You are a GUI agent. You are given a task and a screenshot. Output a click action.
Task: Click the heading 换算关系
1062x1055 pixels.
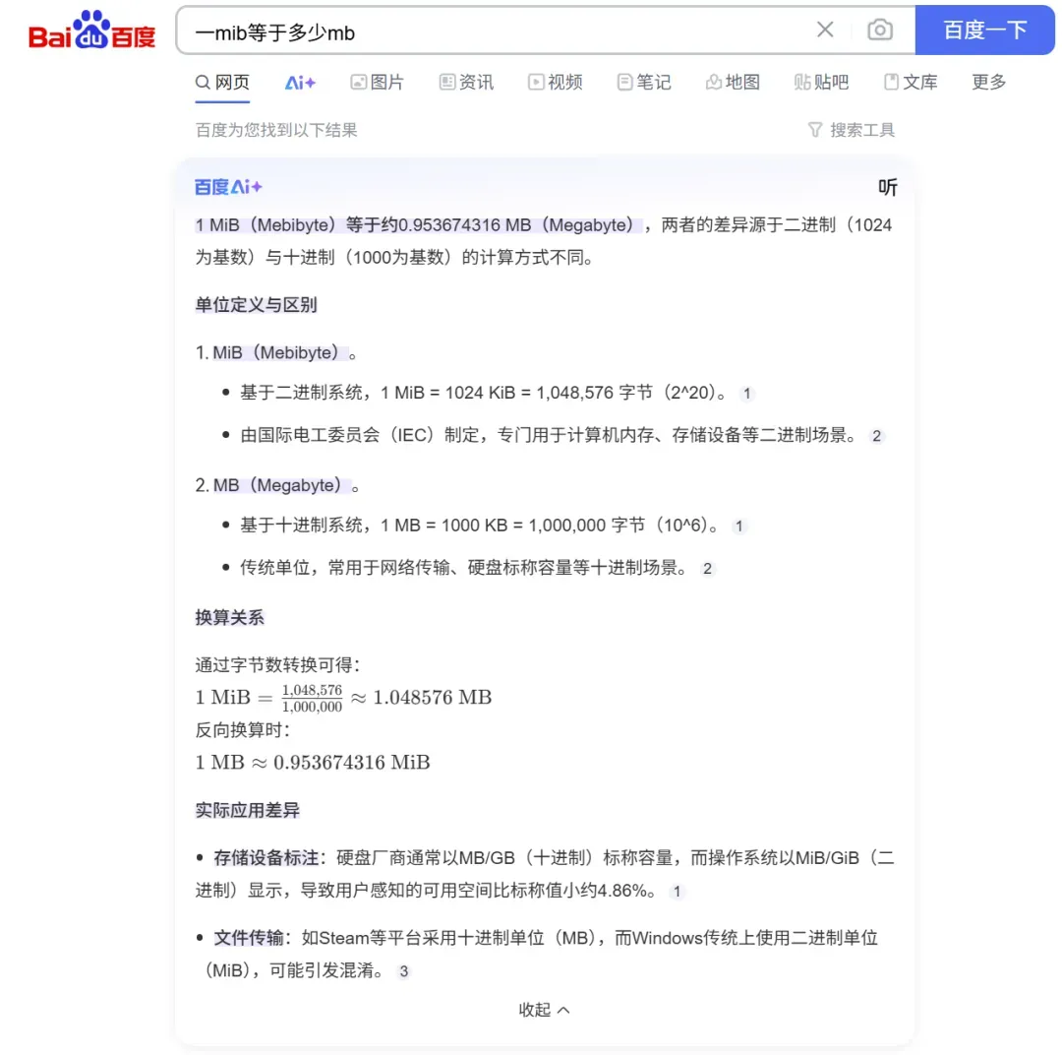pos(229,618)
